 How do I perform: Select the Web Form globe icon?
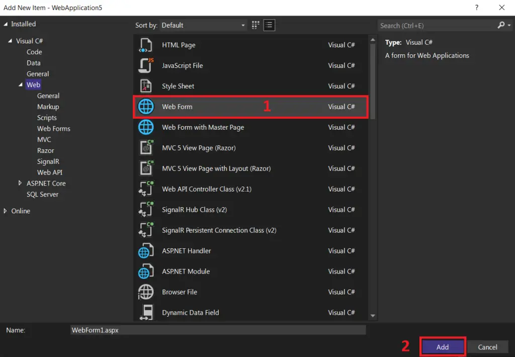(146, 107)
